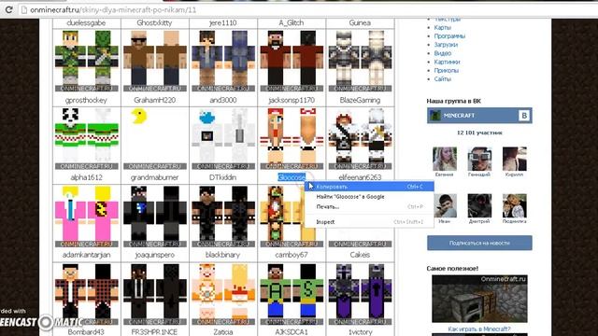Open the Картинки sidebar link
598x336 pixels.
pyautogui.click(x=447, y=62)
